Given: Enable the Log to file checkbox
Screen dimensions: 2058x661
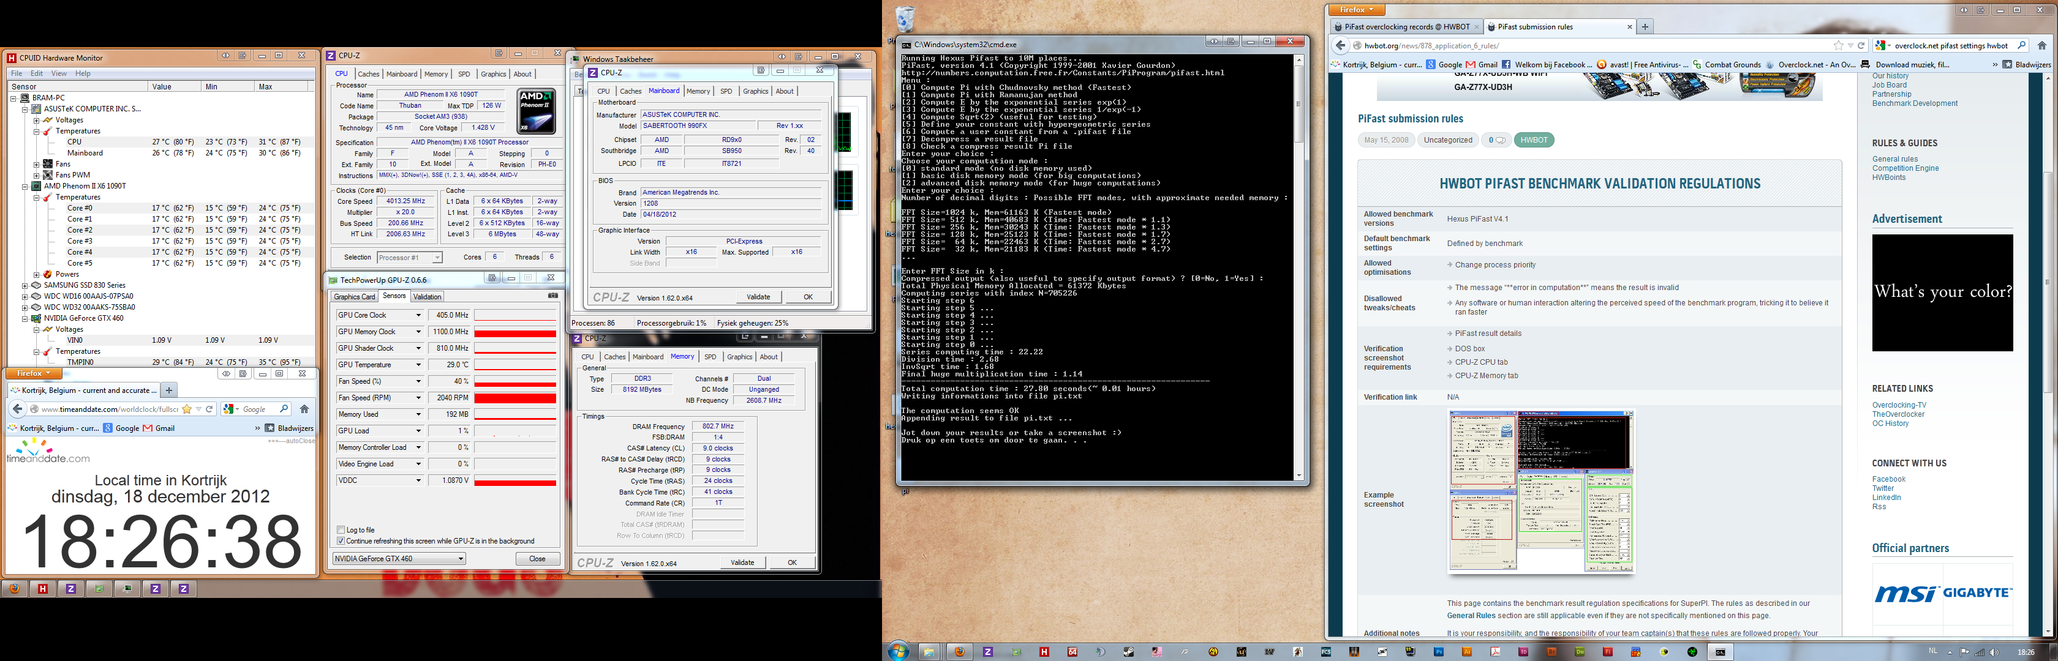Looking at the screenshot, I should (x=341, y=529).
